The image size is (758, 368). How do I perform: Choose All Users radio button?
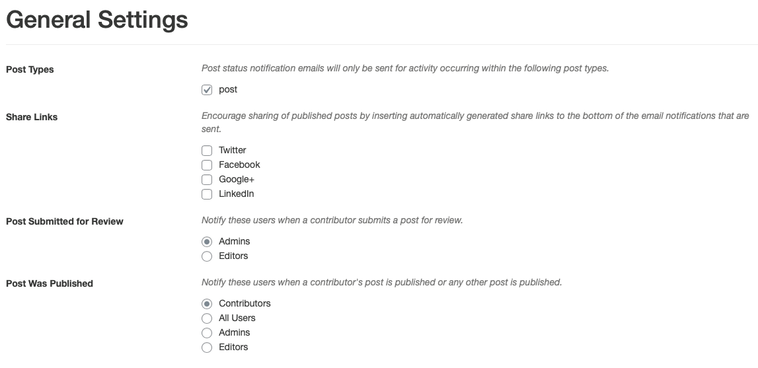click(207, 318)
